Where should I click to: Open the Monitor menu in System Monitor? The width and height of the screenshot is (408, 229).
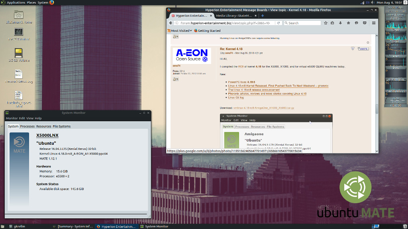(x=12, y=118)
